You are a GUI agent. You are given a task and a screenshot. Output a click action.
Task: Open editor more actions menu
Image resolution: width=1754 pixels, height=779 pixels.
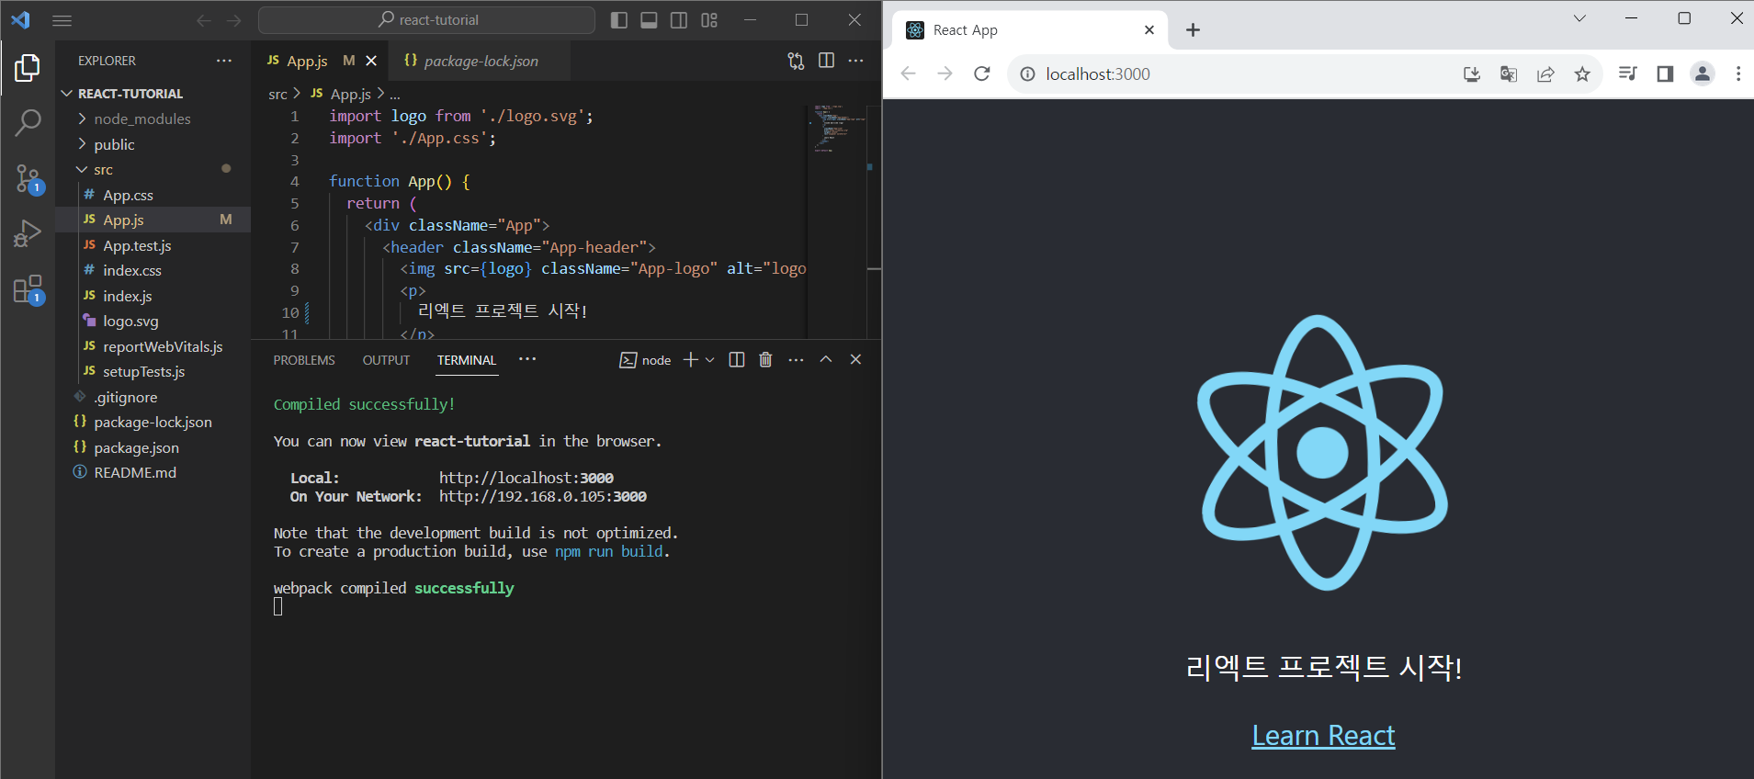(x=855, y=61)
